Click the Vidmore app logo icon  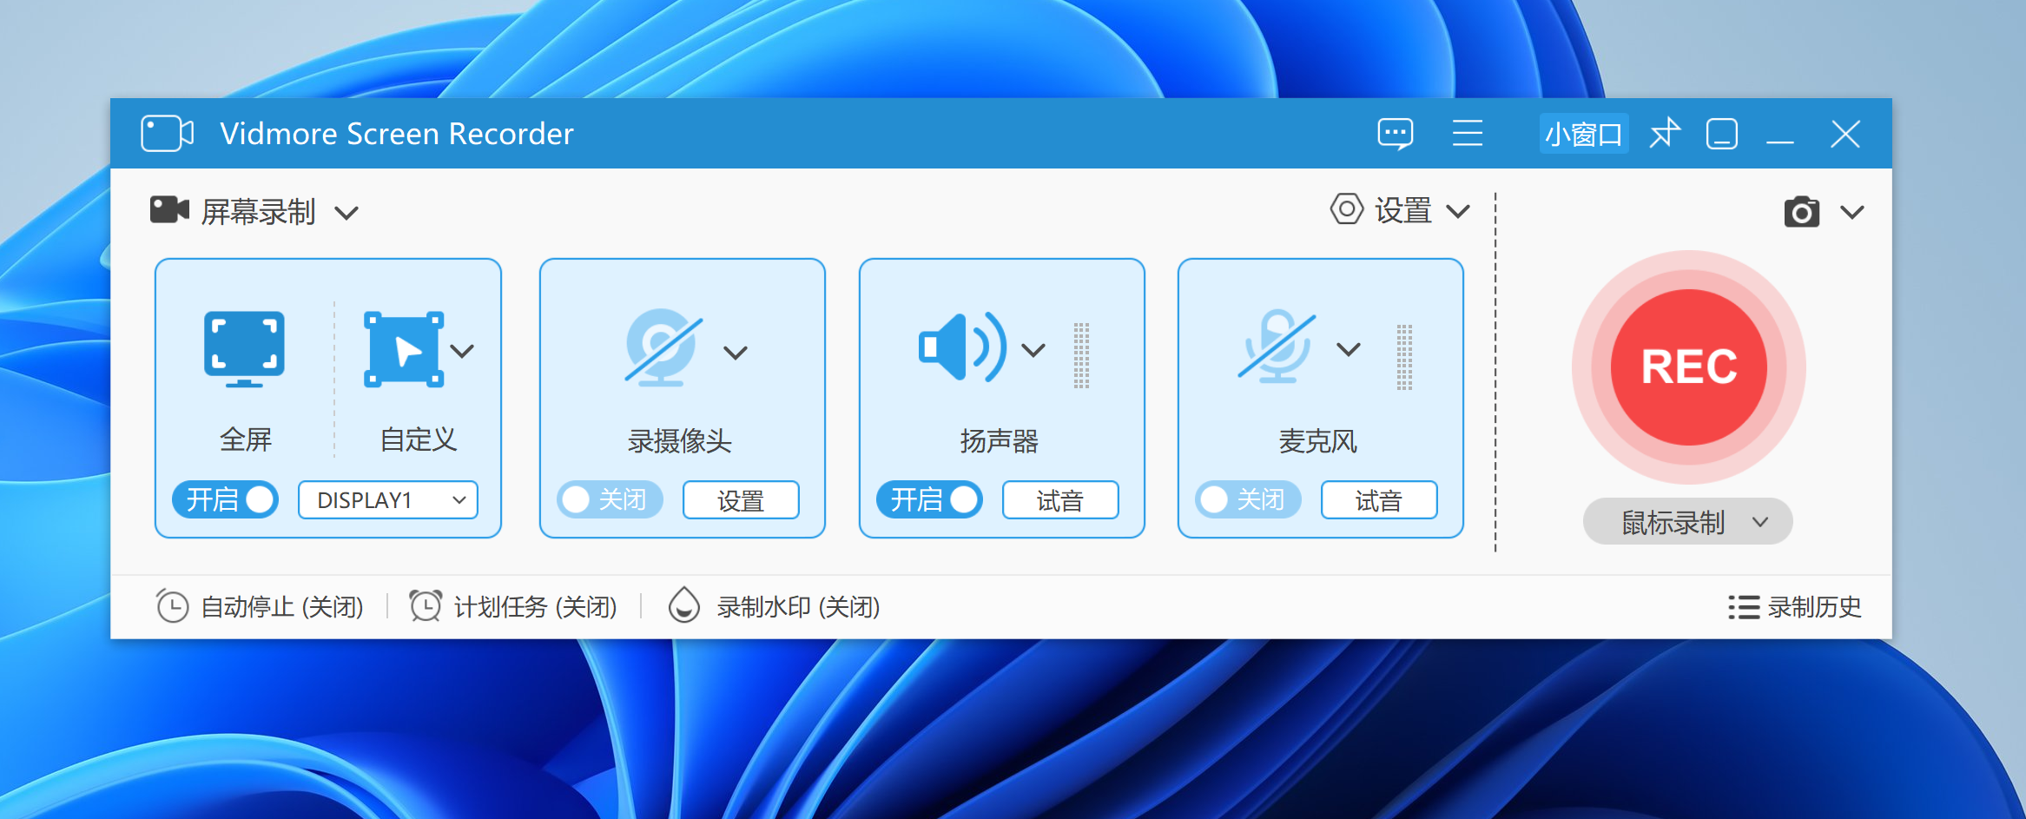(167, 134)
